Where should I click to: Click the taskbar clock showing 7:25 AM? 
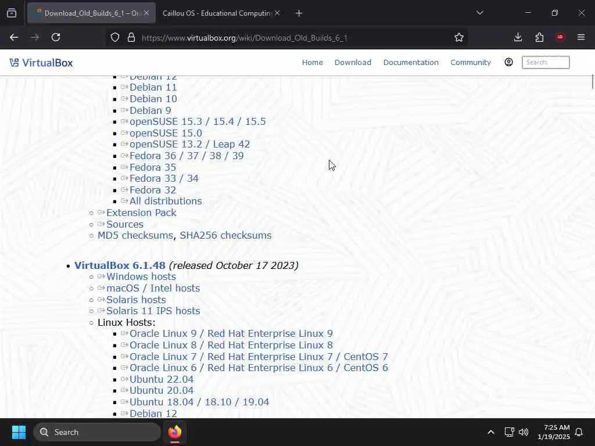tap(554, 432)
